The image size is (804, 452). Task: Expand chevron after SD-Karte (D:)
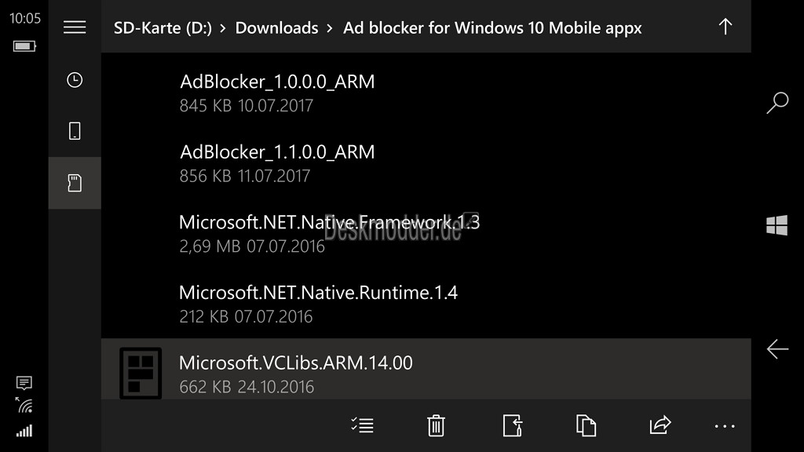coord(223,28)
